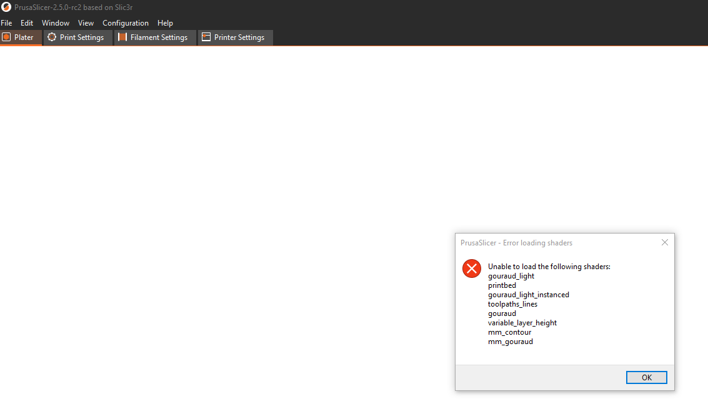
Task: Open the Printer Settings tab
Action: pyautogui.click(x=235, y=37)
